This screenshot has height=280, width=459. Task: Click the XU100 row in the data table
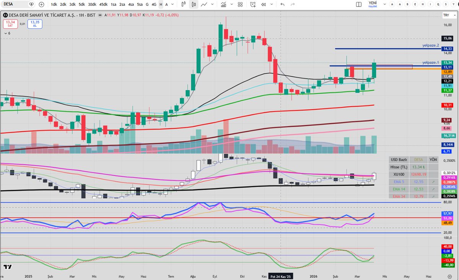click(x=413, y=174)
